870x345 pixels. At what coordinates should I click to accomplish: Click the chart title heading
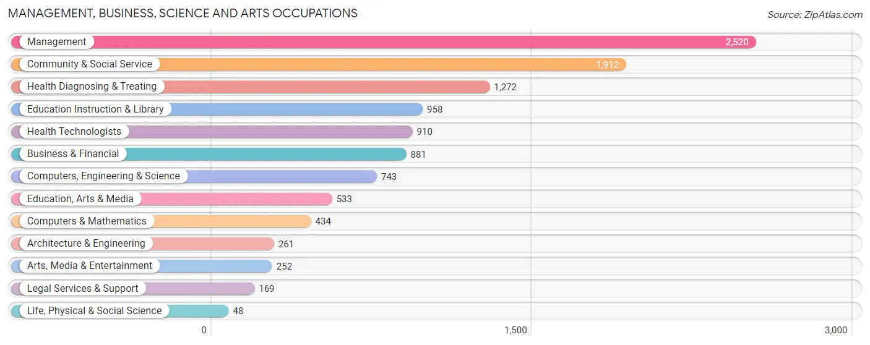point(183,13)
